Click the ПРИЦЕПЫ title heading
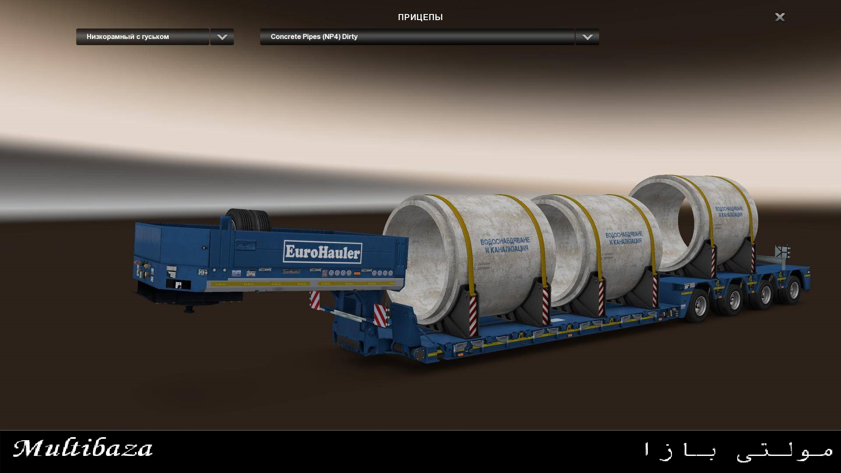 click(420, 18)
